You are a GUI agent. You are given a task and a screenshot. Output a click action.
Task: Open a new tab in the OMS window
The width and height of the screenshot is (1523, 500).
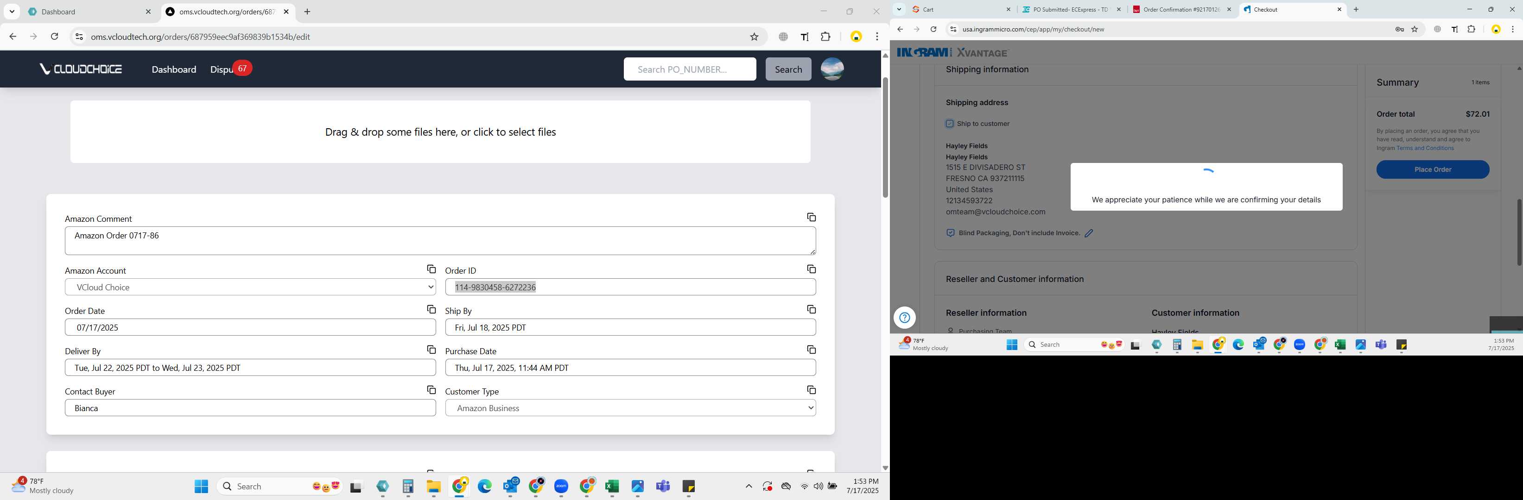pyautogui.click(x=307, y=12)
